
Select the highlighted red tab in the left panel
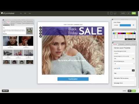[x=8, y=22]
